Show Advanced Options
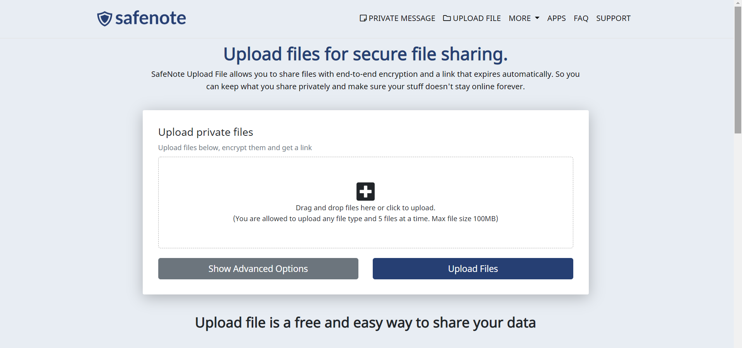This screenshot has height=348, width=742. (258, 268)
